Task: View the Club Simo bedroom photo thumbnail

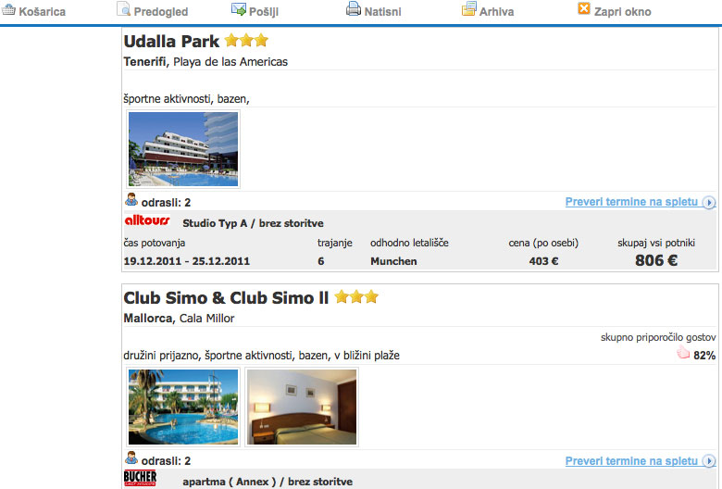Action: click(x=302, y=407)
